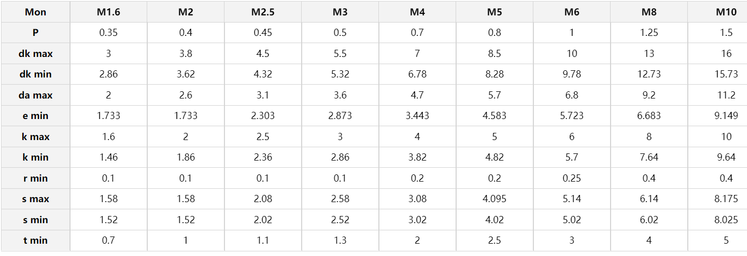Select the r min value 0.25
The height and width of the screenshot is (256, 747).
pyautogui.click(x=571, y=178)
